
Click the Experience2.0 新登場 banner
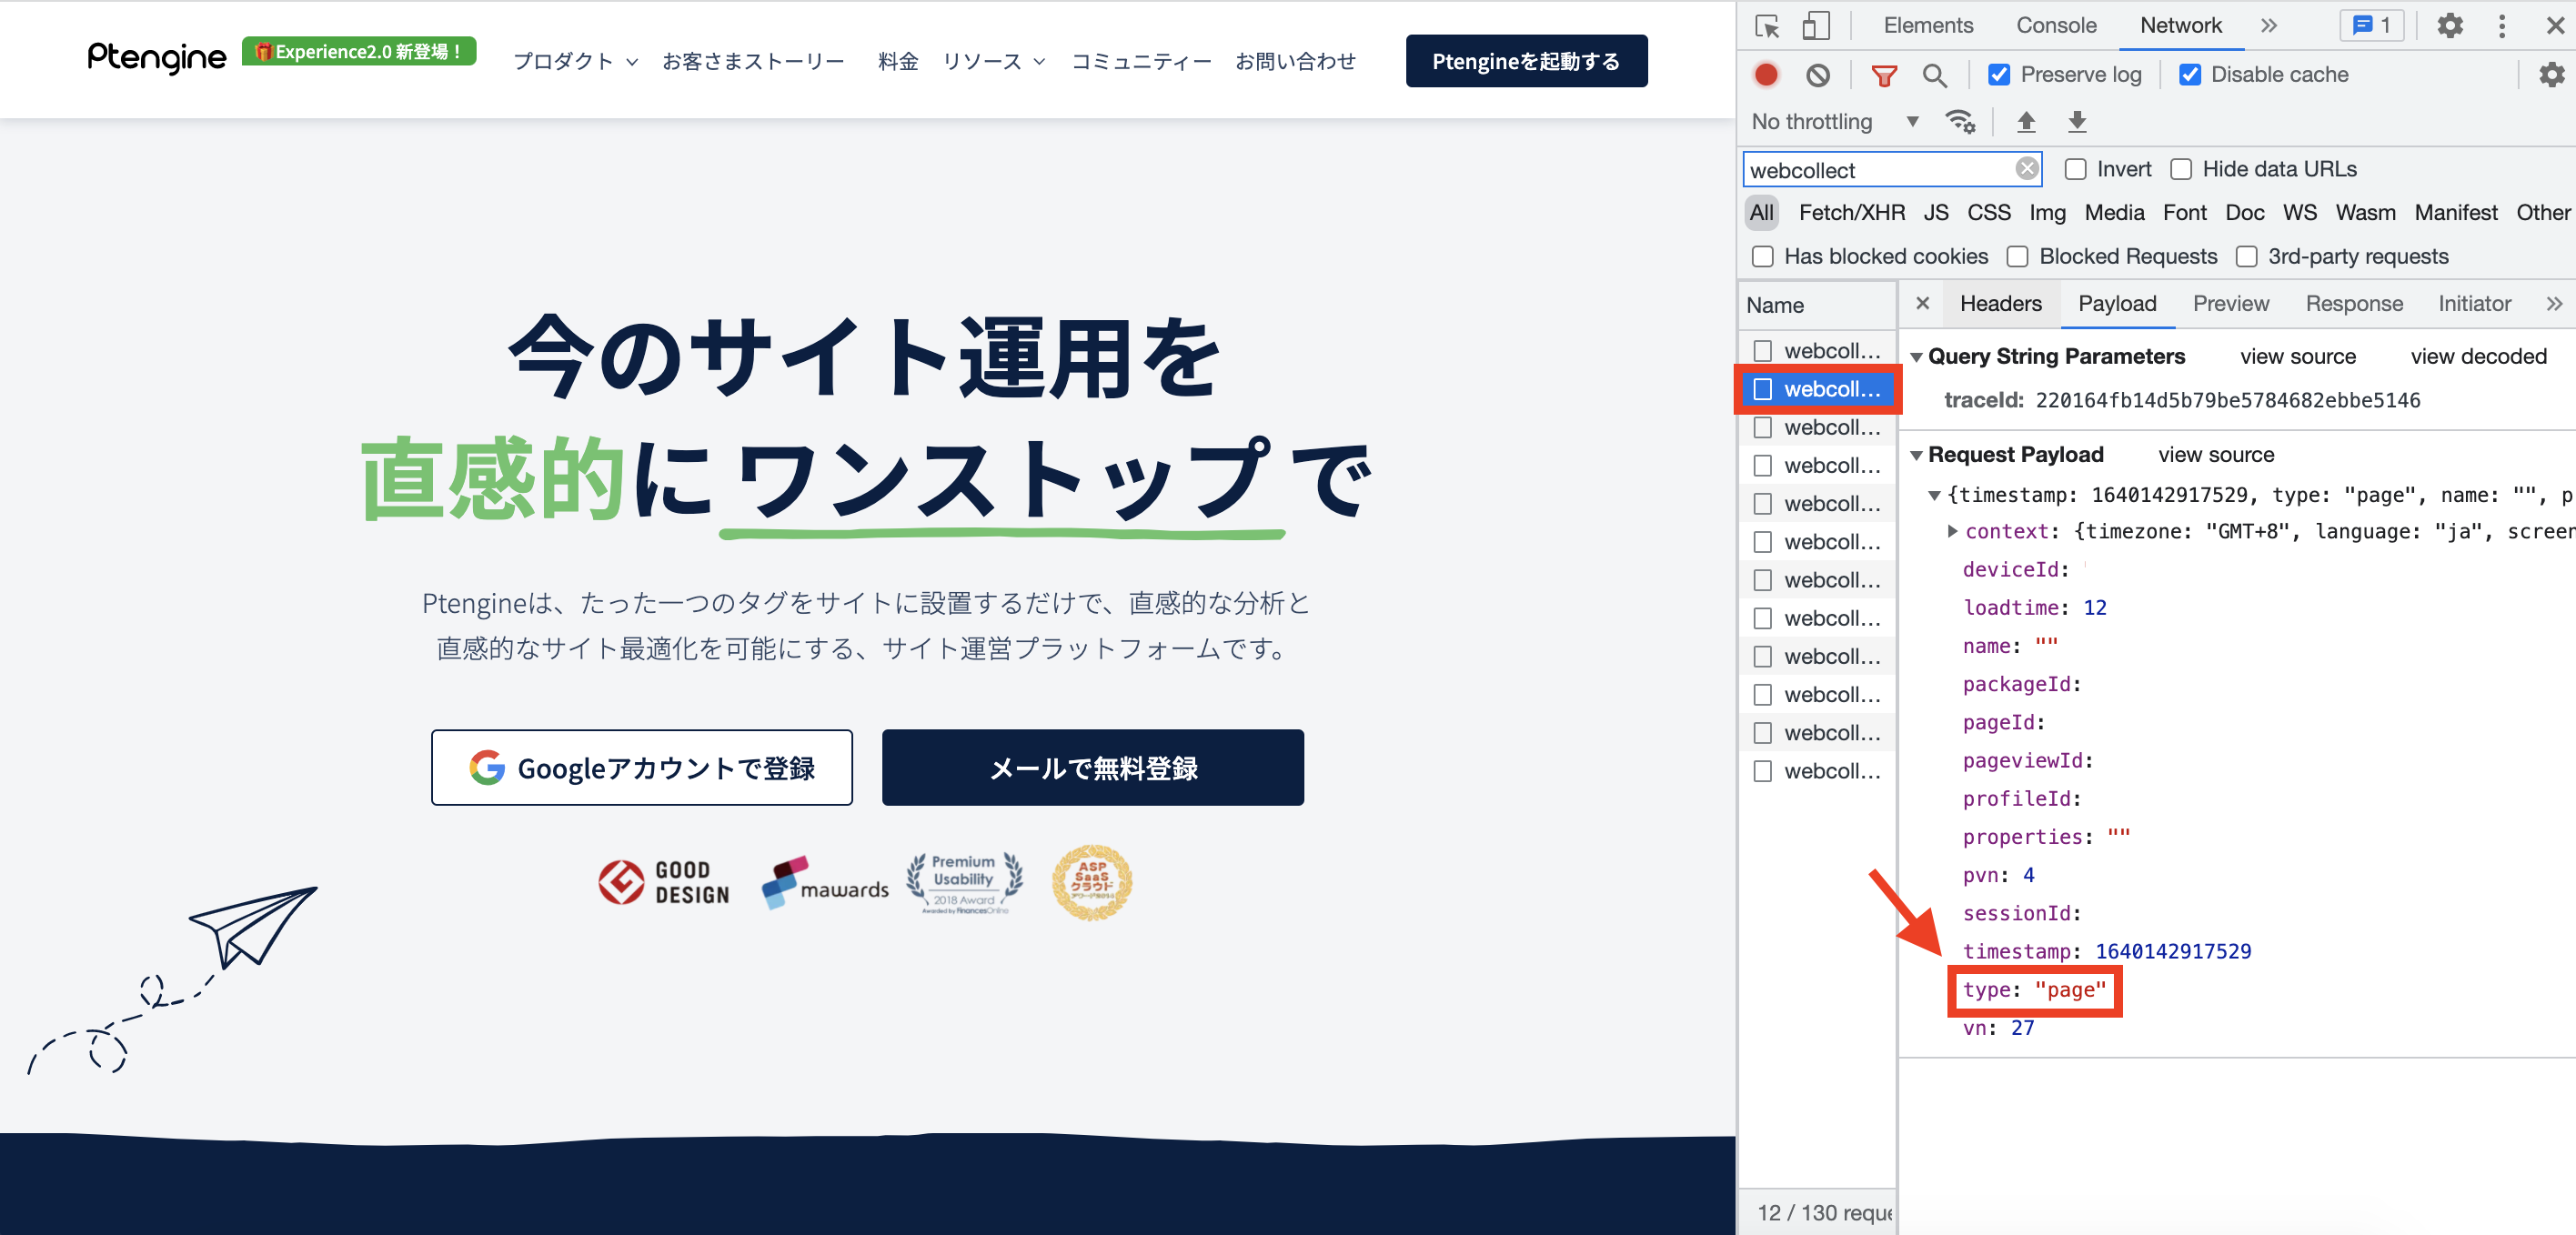coord(359,51)
